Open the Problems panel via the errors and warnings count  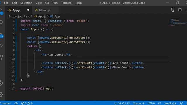point(27,103)
